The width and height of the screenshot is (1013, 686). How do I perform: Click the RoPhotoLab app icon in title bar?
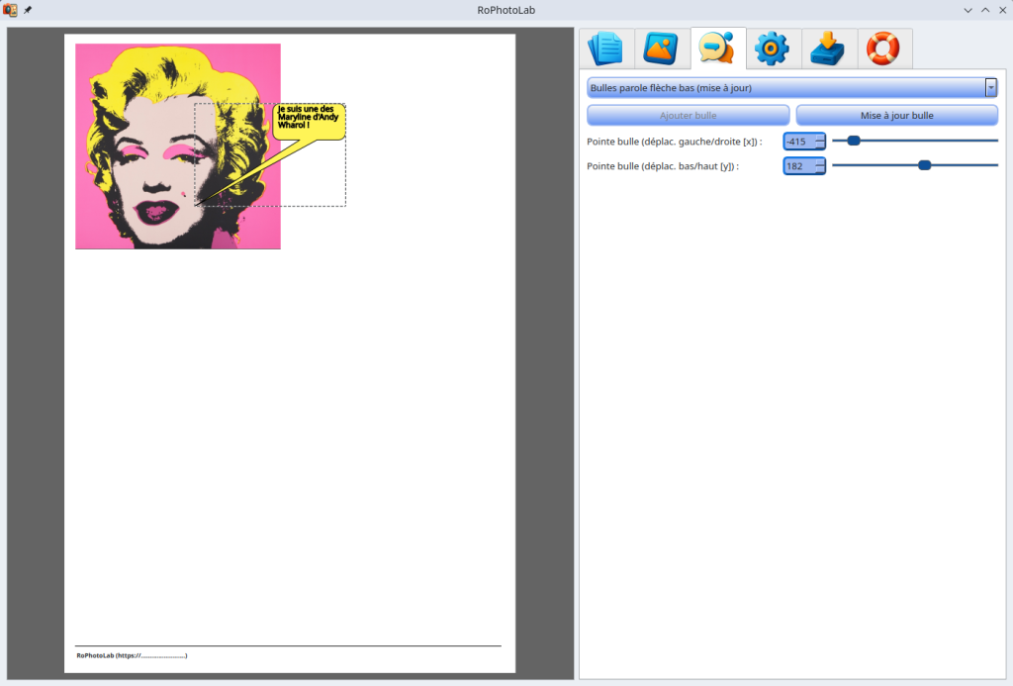pos(10,10)
